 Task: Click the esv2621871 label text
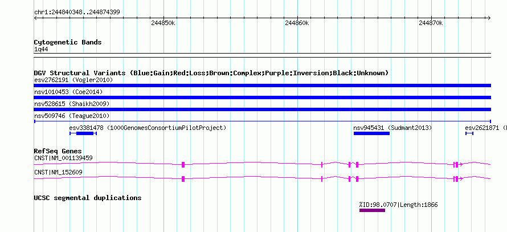(x=486, y=128)
